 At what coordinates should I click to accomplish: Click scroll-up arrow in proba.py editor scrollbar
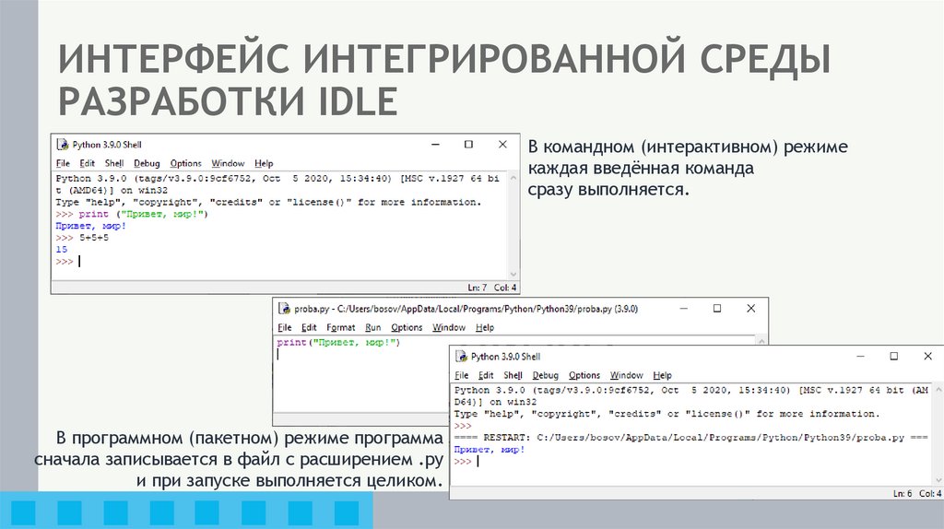click(761, 341)
